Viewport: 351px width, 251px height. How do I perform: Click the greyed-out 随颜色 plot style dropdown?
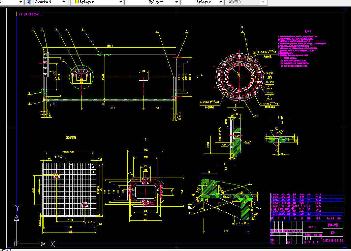[x=246, y=2]
